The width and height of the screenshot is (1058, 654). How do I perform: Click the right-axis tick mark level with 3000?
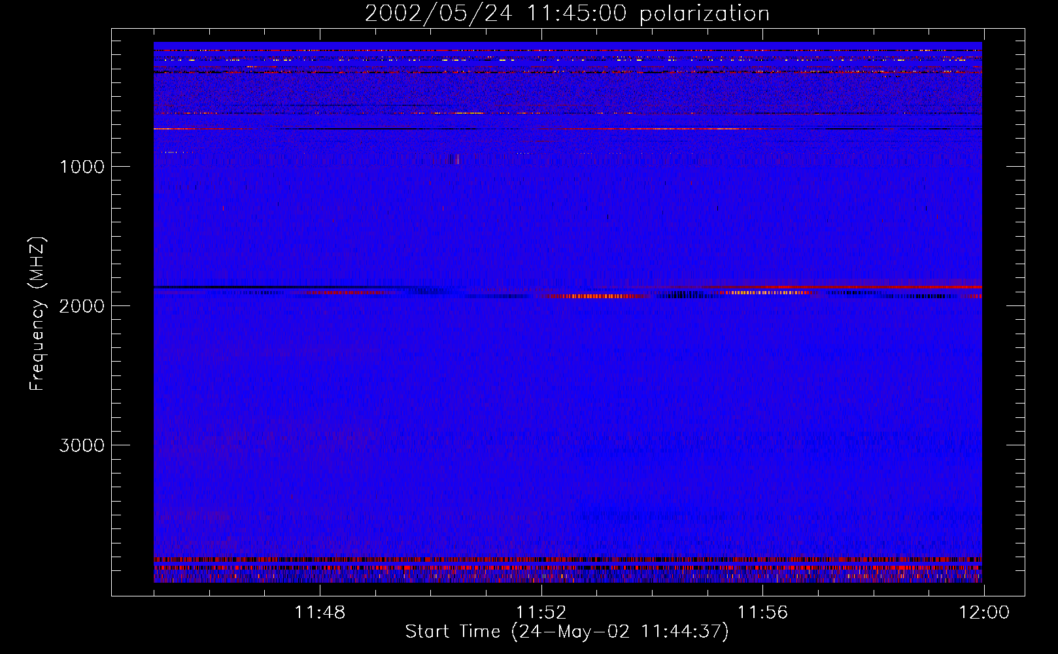coord(1015,445)
